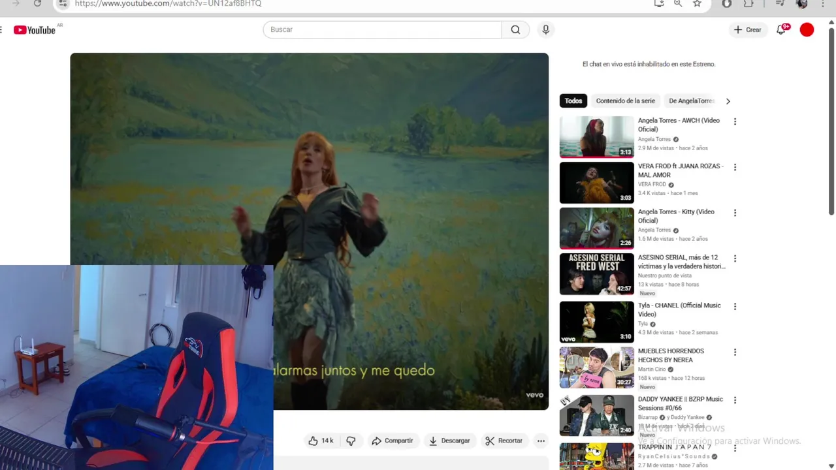Screen dimensions: 836x470
Task: Open VERA FROD channel name
Action: coord(652,185)
